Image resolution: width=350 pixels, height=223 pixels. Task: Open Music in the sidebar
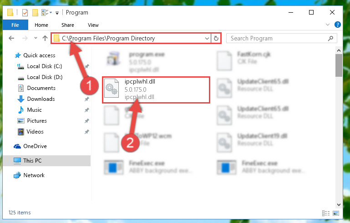34,110
